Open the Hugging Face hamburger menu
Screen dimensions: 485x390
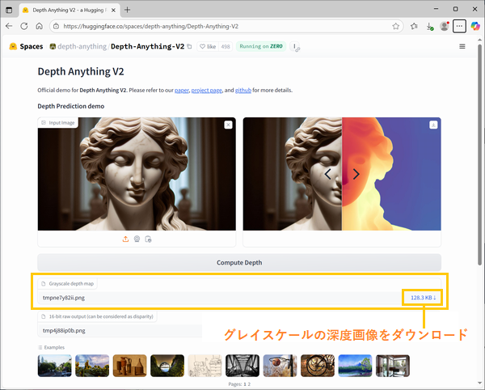462,47
